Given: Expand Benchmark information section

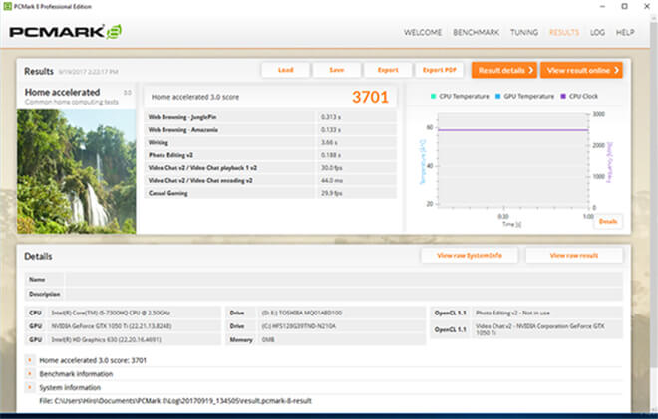Looking at the screenshot, I should coord(29,373).
